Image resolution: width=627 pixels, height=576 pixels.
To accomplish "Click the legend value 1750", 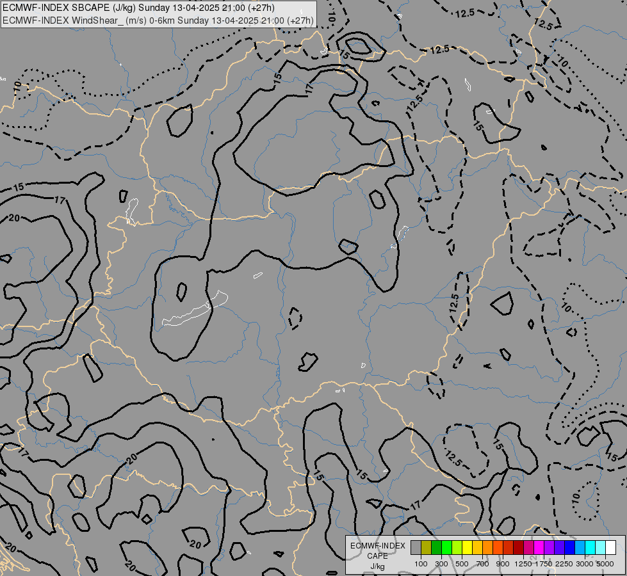I will [544, 564].
